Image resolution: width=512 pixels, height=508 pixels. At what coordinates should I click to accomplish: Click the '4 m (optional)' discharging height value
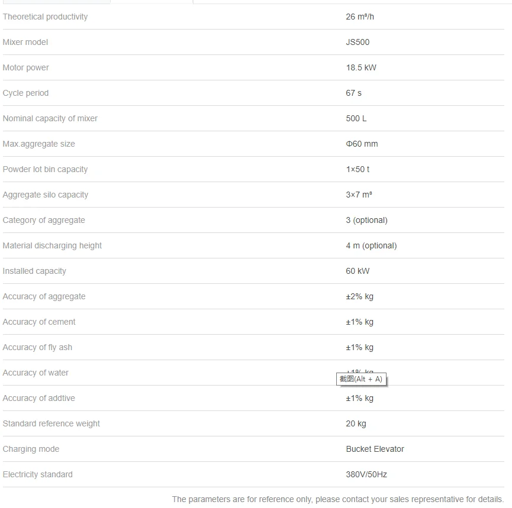(x=371, y=245)
